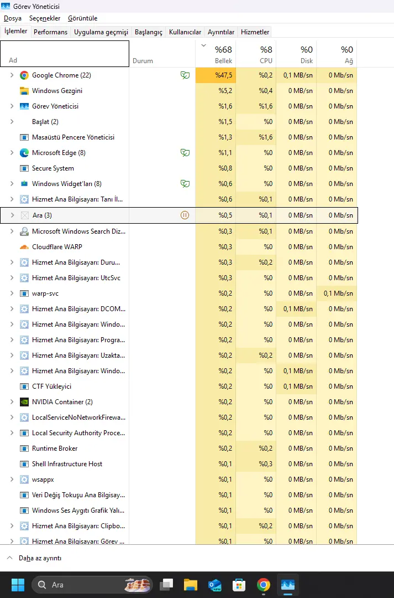Image resolution: width=394 pixels, height=598 pixels.
Task: Switch to the Kullanıcılar tab
Action: point(185,32)
